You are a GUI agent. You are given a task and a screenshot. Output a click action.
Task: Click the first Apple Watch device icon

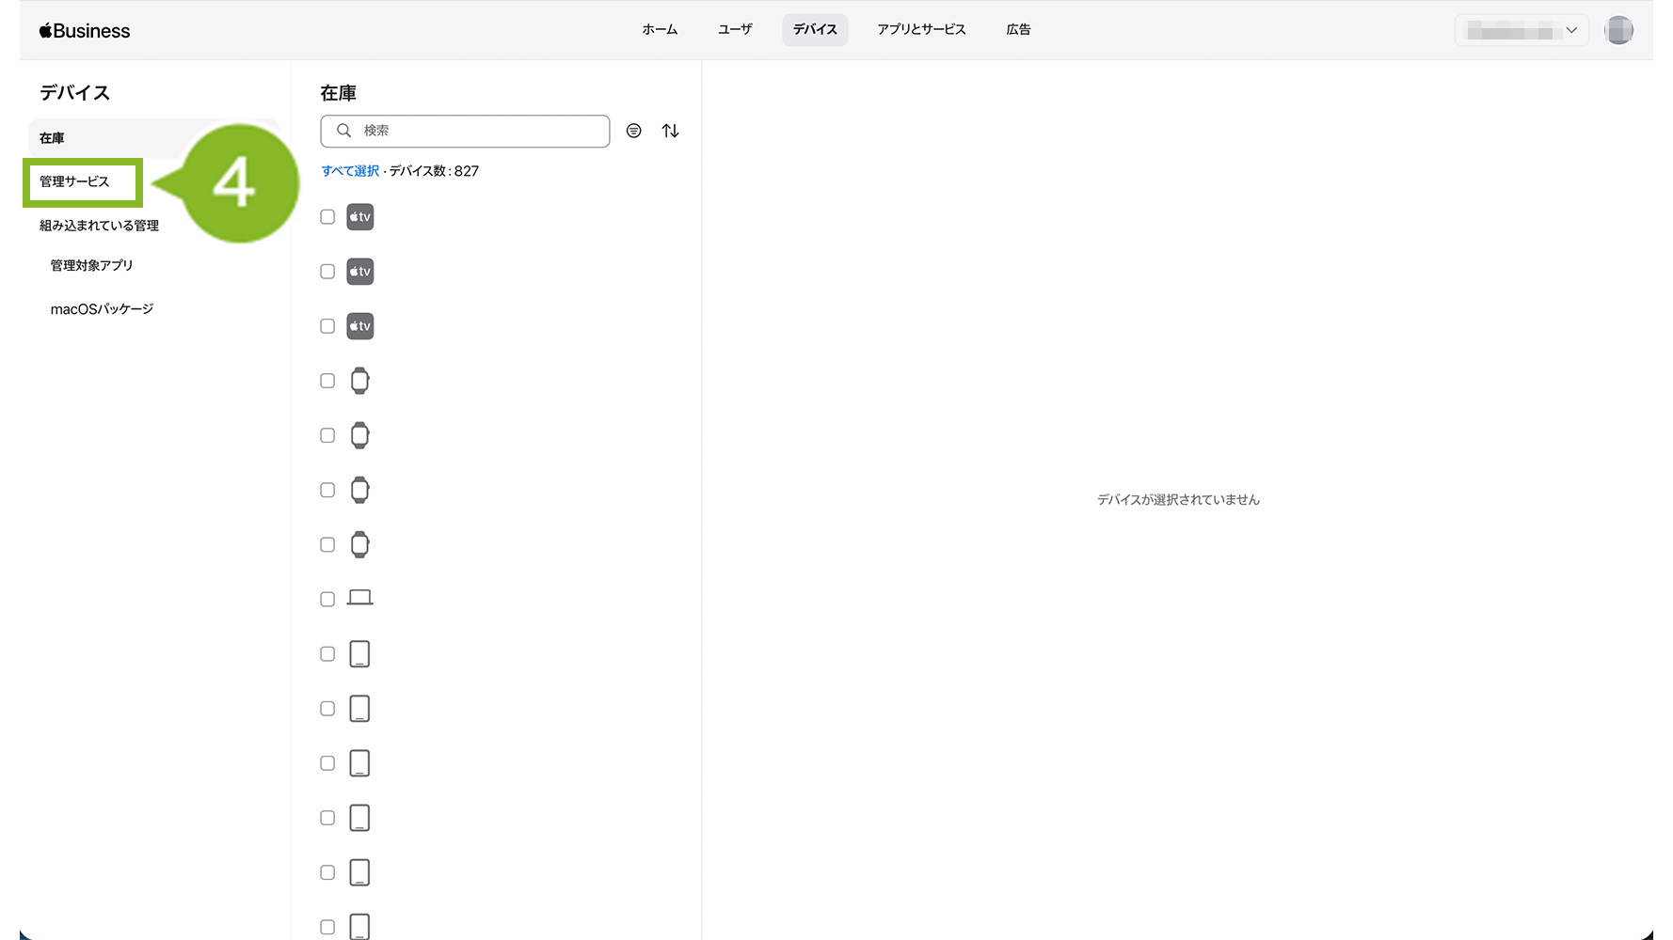359,381
